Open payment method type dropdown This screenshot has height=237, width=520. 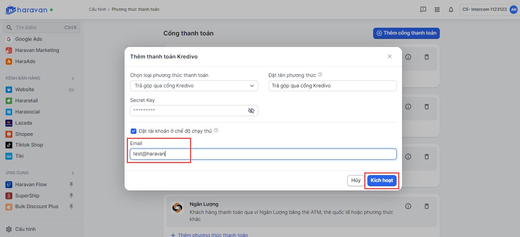[x=194, y=86]
